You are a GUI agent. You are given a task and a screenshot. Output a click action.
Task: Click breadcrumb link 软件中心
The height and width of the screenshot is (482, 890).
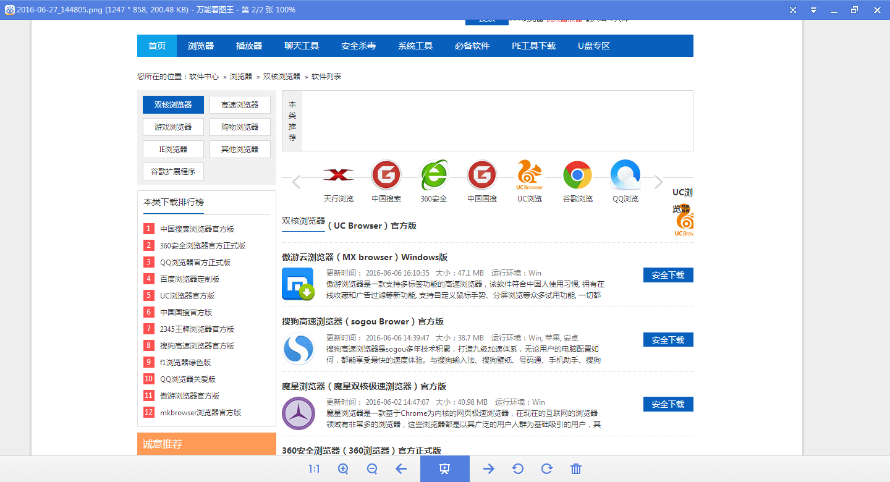click(204, 77)
